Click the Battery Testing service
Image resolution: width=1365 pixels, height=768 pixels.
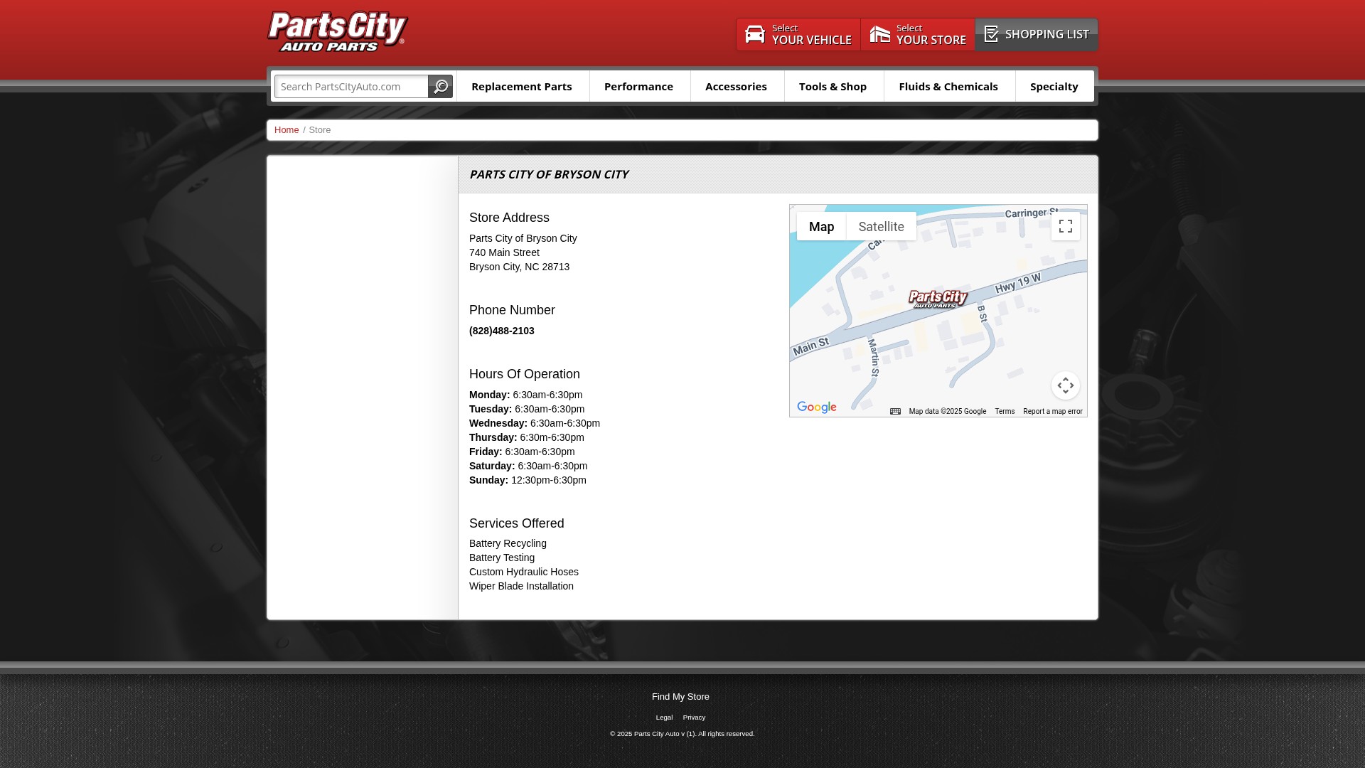tap(502, 558)
